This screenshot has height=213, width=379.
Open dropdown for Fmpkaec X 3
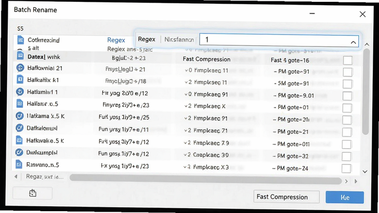tap(185, 167)
